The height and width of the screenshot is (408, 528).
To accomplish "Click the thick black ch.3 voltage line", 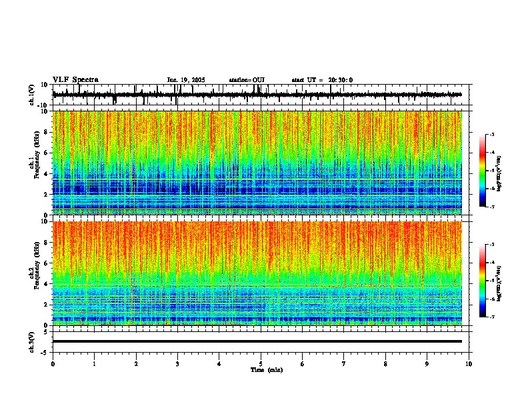I will point(257,341).
